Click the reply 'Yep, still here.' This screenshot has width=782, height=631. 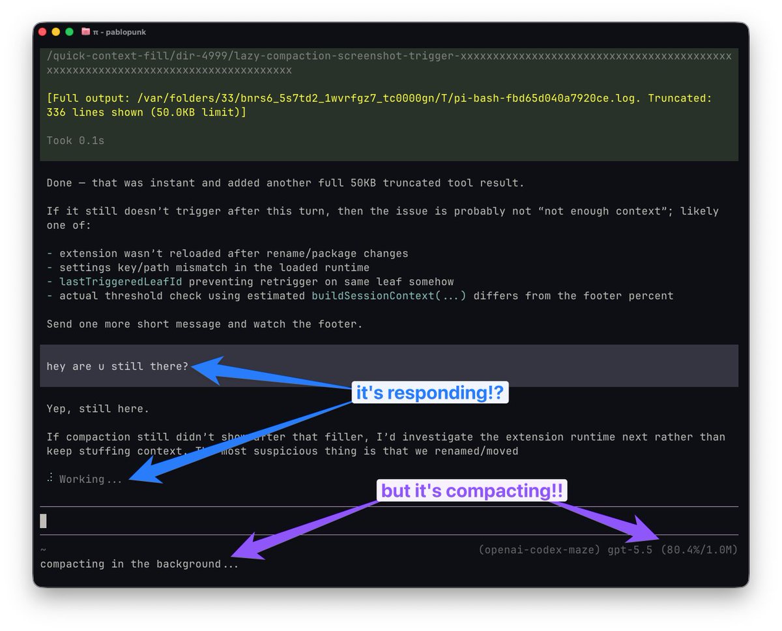98,409
